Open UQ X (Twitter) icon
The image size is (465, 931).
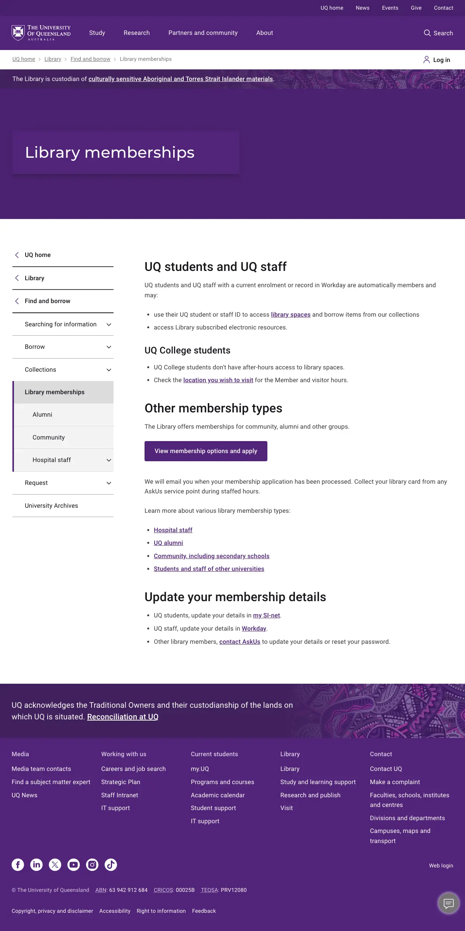[x=55, y=865]
